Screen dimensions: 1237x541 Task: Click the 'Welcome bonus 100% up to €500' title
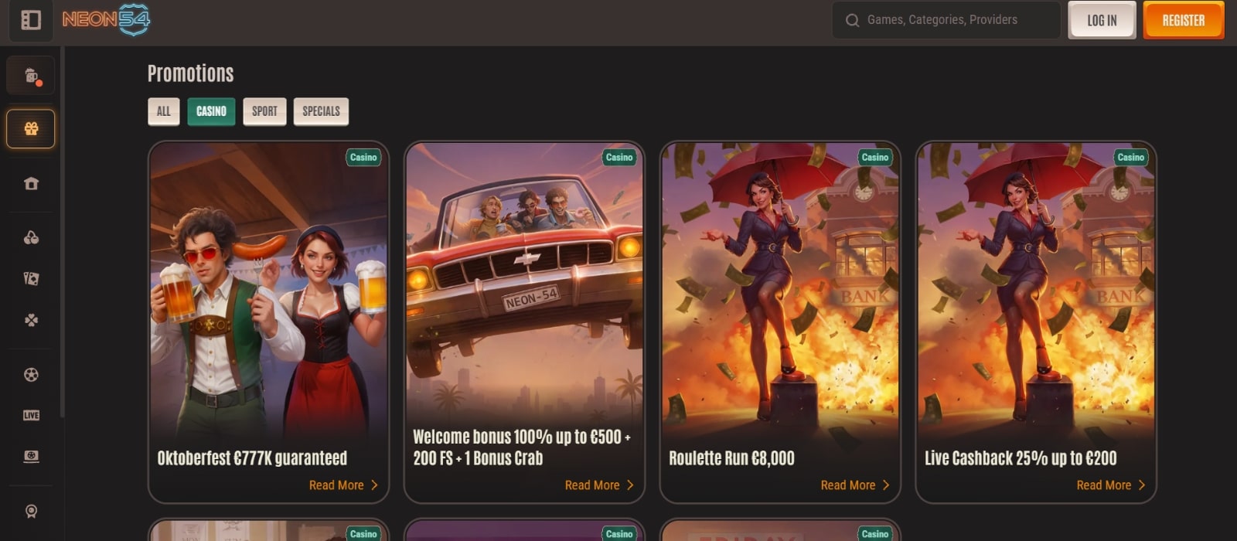coord(522,447)
